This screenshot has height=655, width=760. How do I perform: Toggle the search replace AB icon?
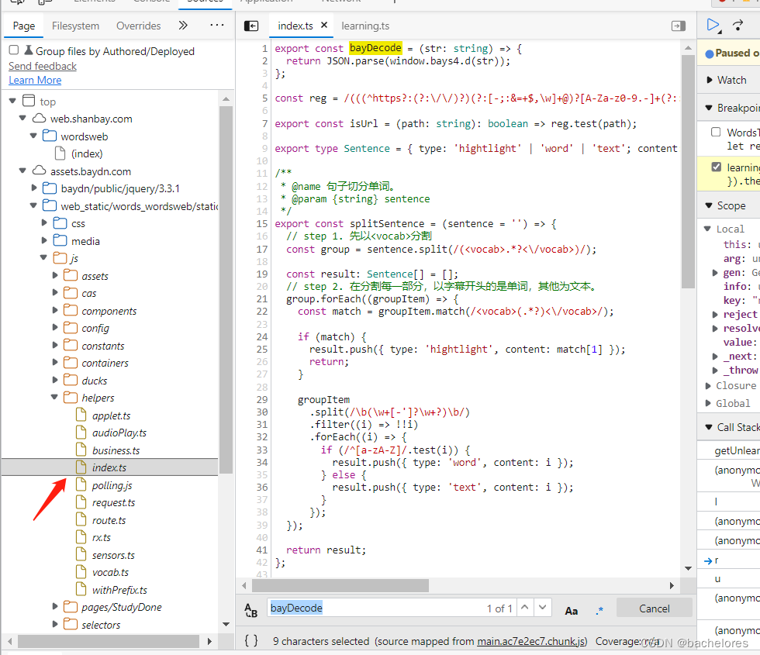pyautogui.click(x=250, y=610)
